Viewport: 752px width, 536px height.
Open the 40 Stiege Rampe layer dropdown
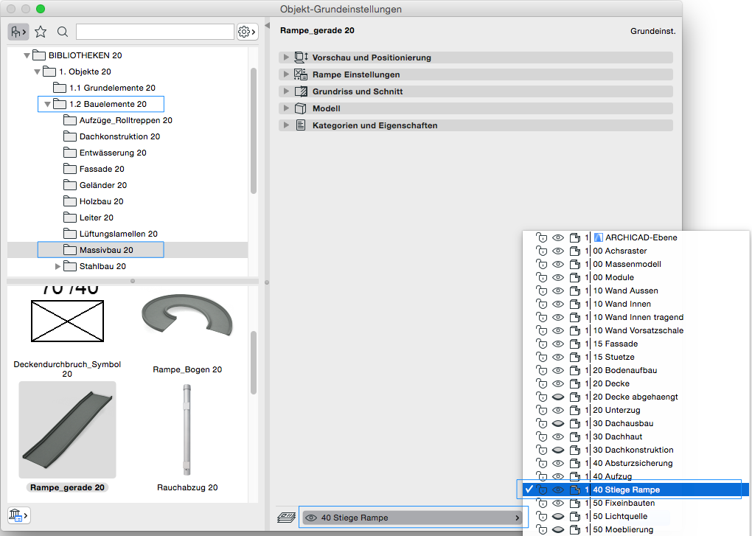click(413, 518)
